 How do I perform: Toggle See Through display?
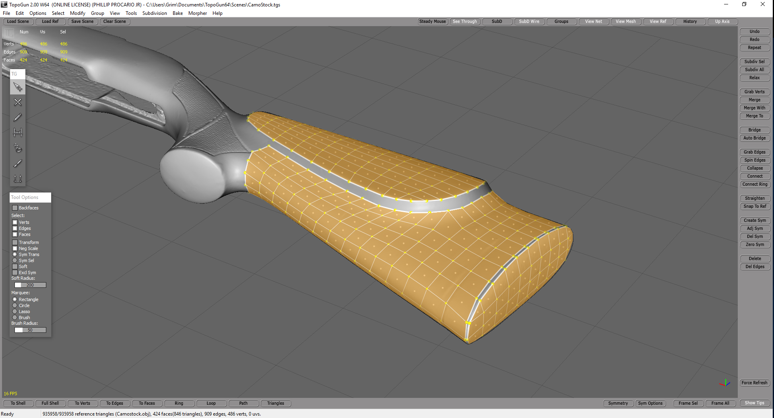click(465, 21)
